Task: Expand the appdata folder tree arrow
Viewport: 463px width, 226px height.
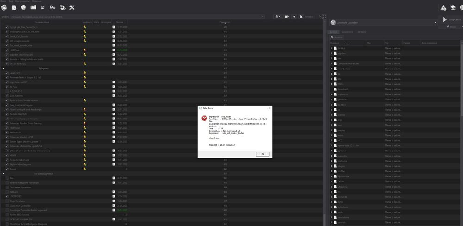Action: pyautogui.click(x=332, y=53)
